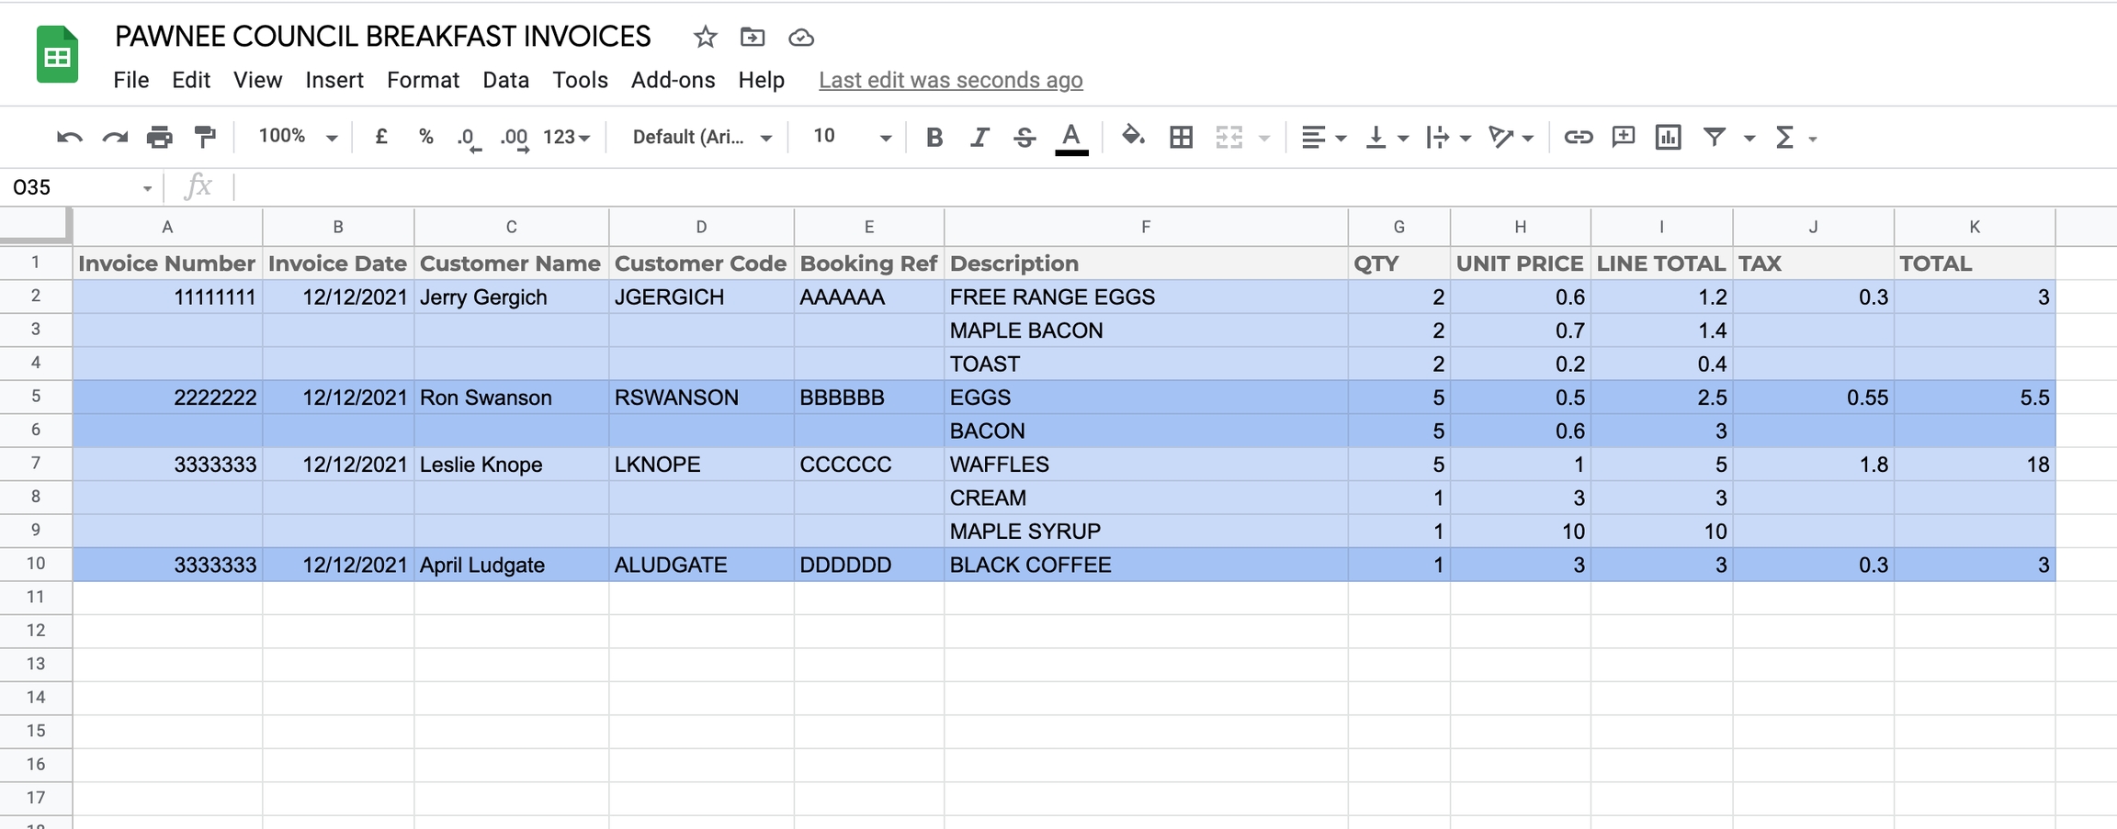
Task: Open the Borders tool
Action: [1181, 138]
